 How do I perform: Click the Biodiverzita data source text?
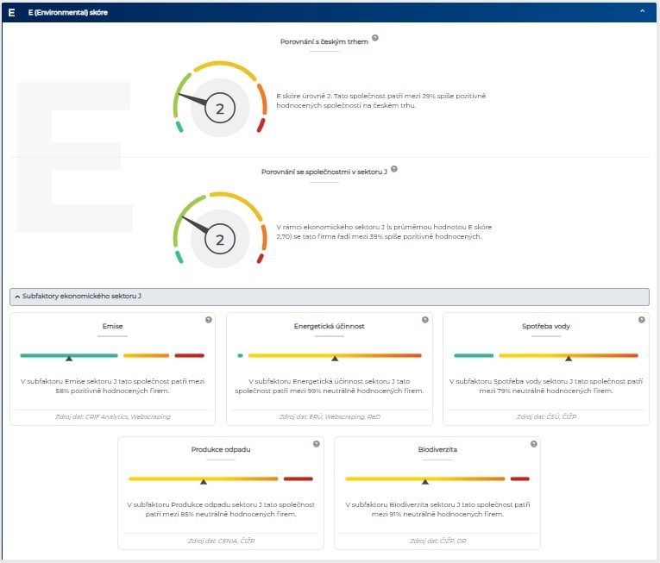(x=437, y=541)
